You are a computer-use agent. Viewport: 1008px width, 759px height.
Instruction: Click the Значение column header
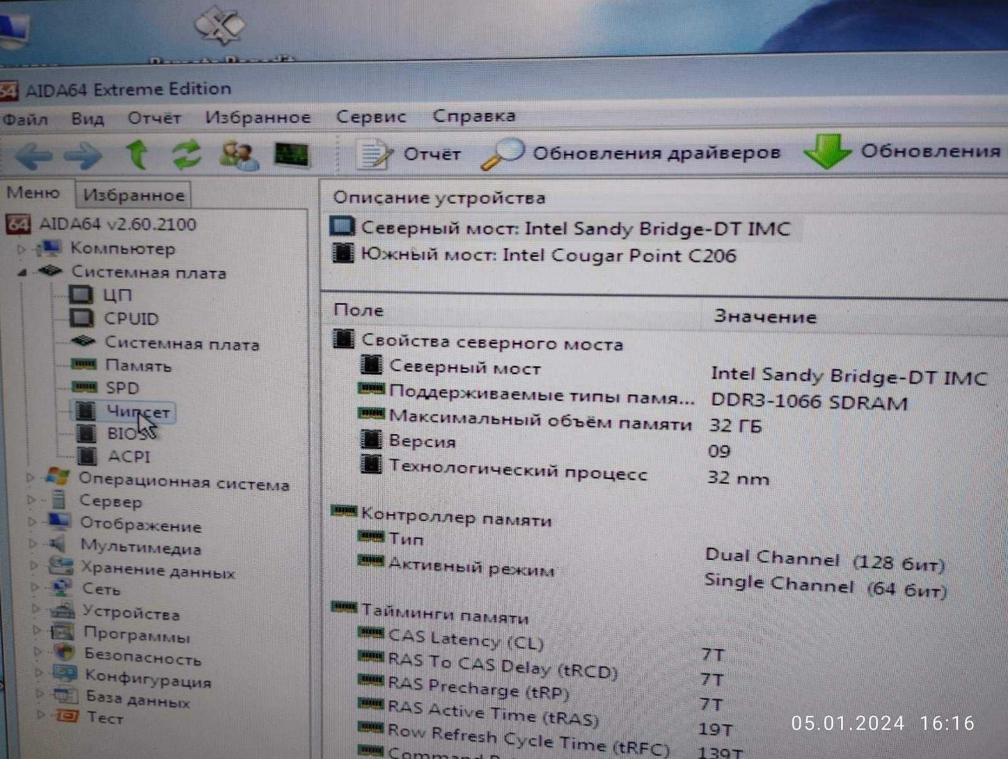765,316
